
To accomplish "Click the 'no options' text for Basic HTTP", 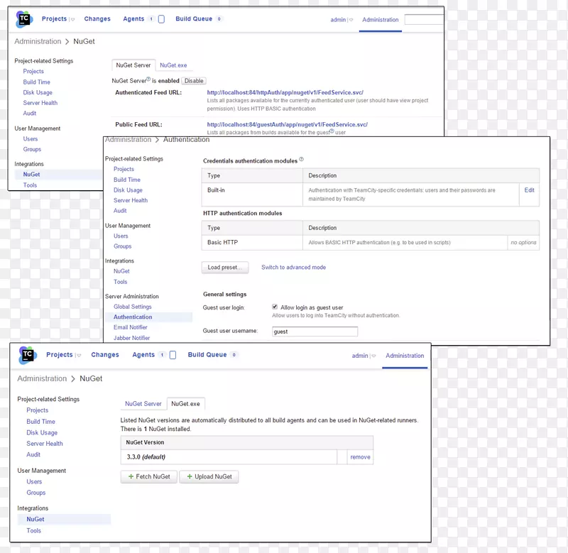I will (523, 242).
